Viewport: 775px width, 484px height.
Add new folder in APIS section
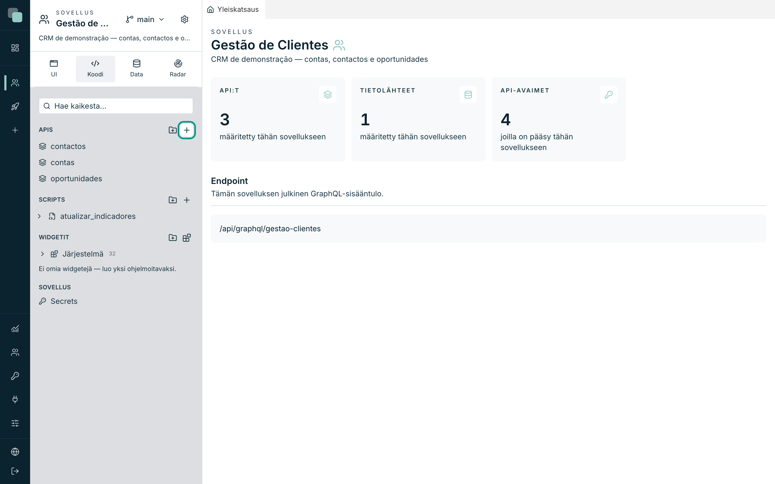coord(172,130)
